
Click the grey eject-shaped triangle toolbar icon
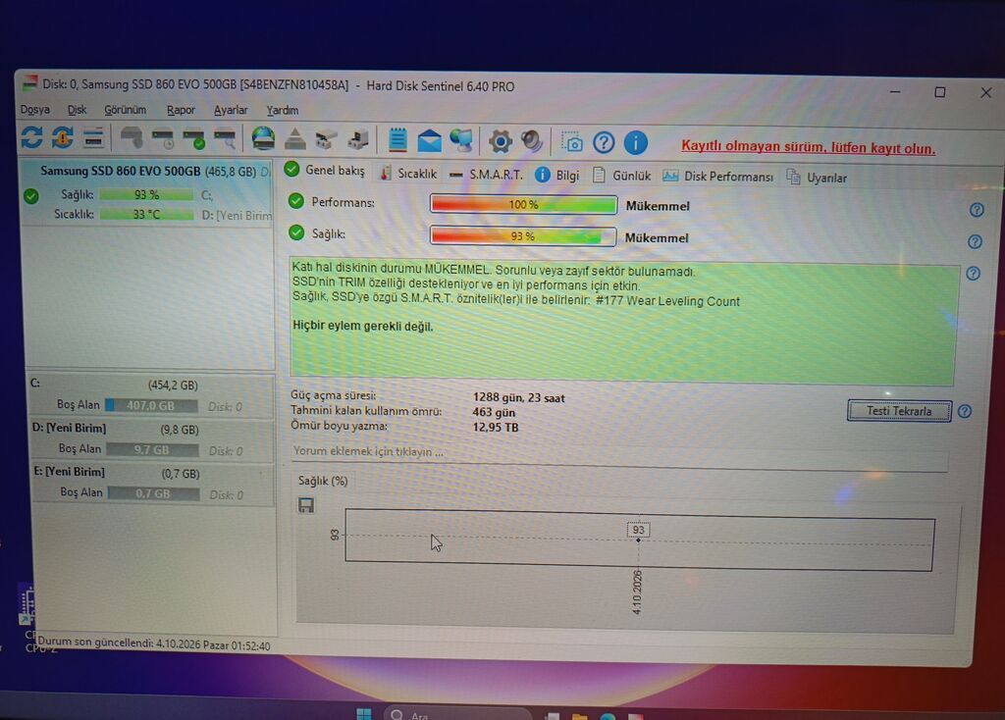[294, 139]
